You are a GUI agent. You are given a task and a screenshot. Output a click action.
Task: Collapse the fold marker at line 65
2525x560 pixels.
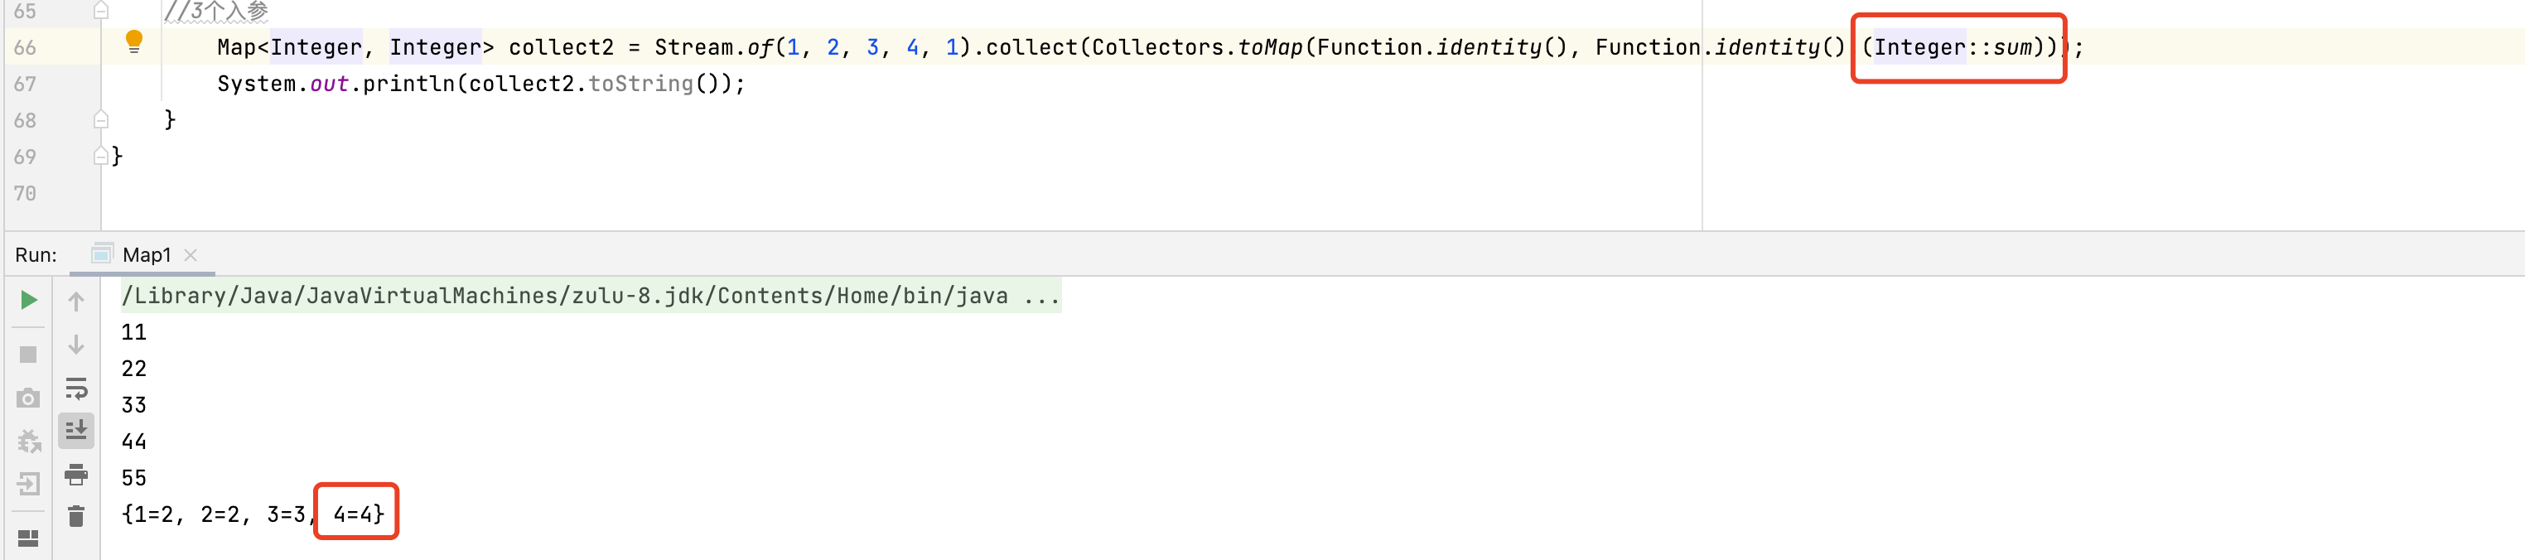tap(101, 11)
